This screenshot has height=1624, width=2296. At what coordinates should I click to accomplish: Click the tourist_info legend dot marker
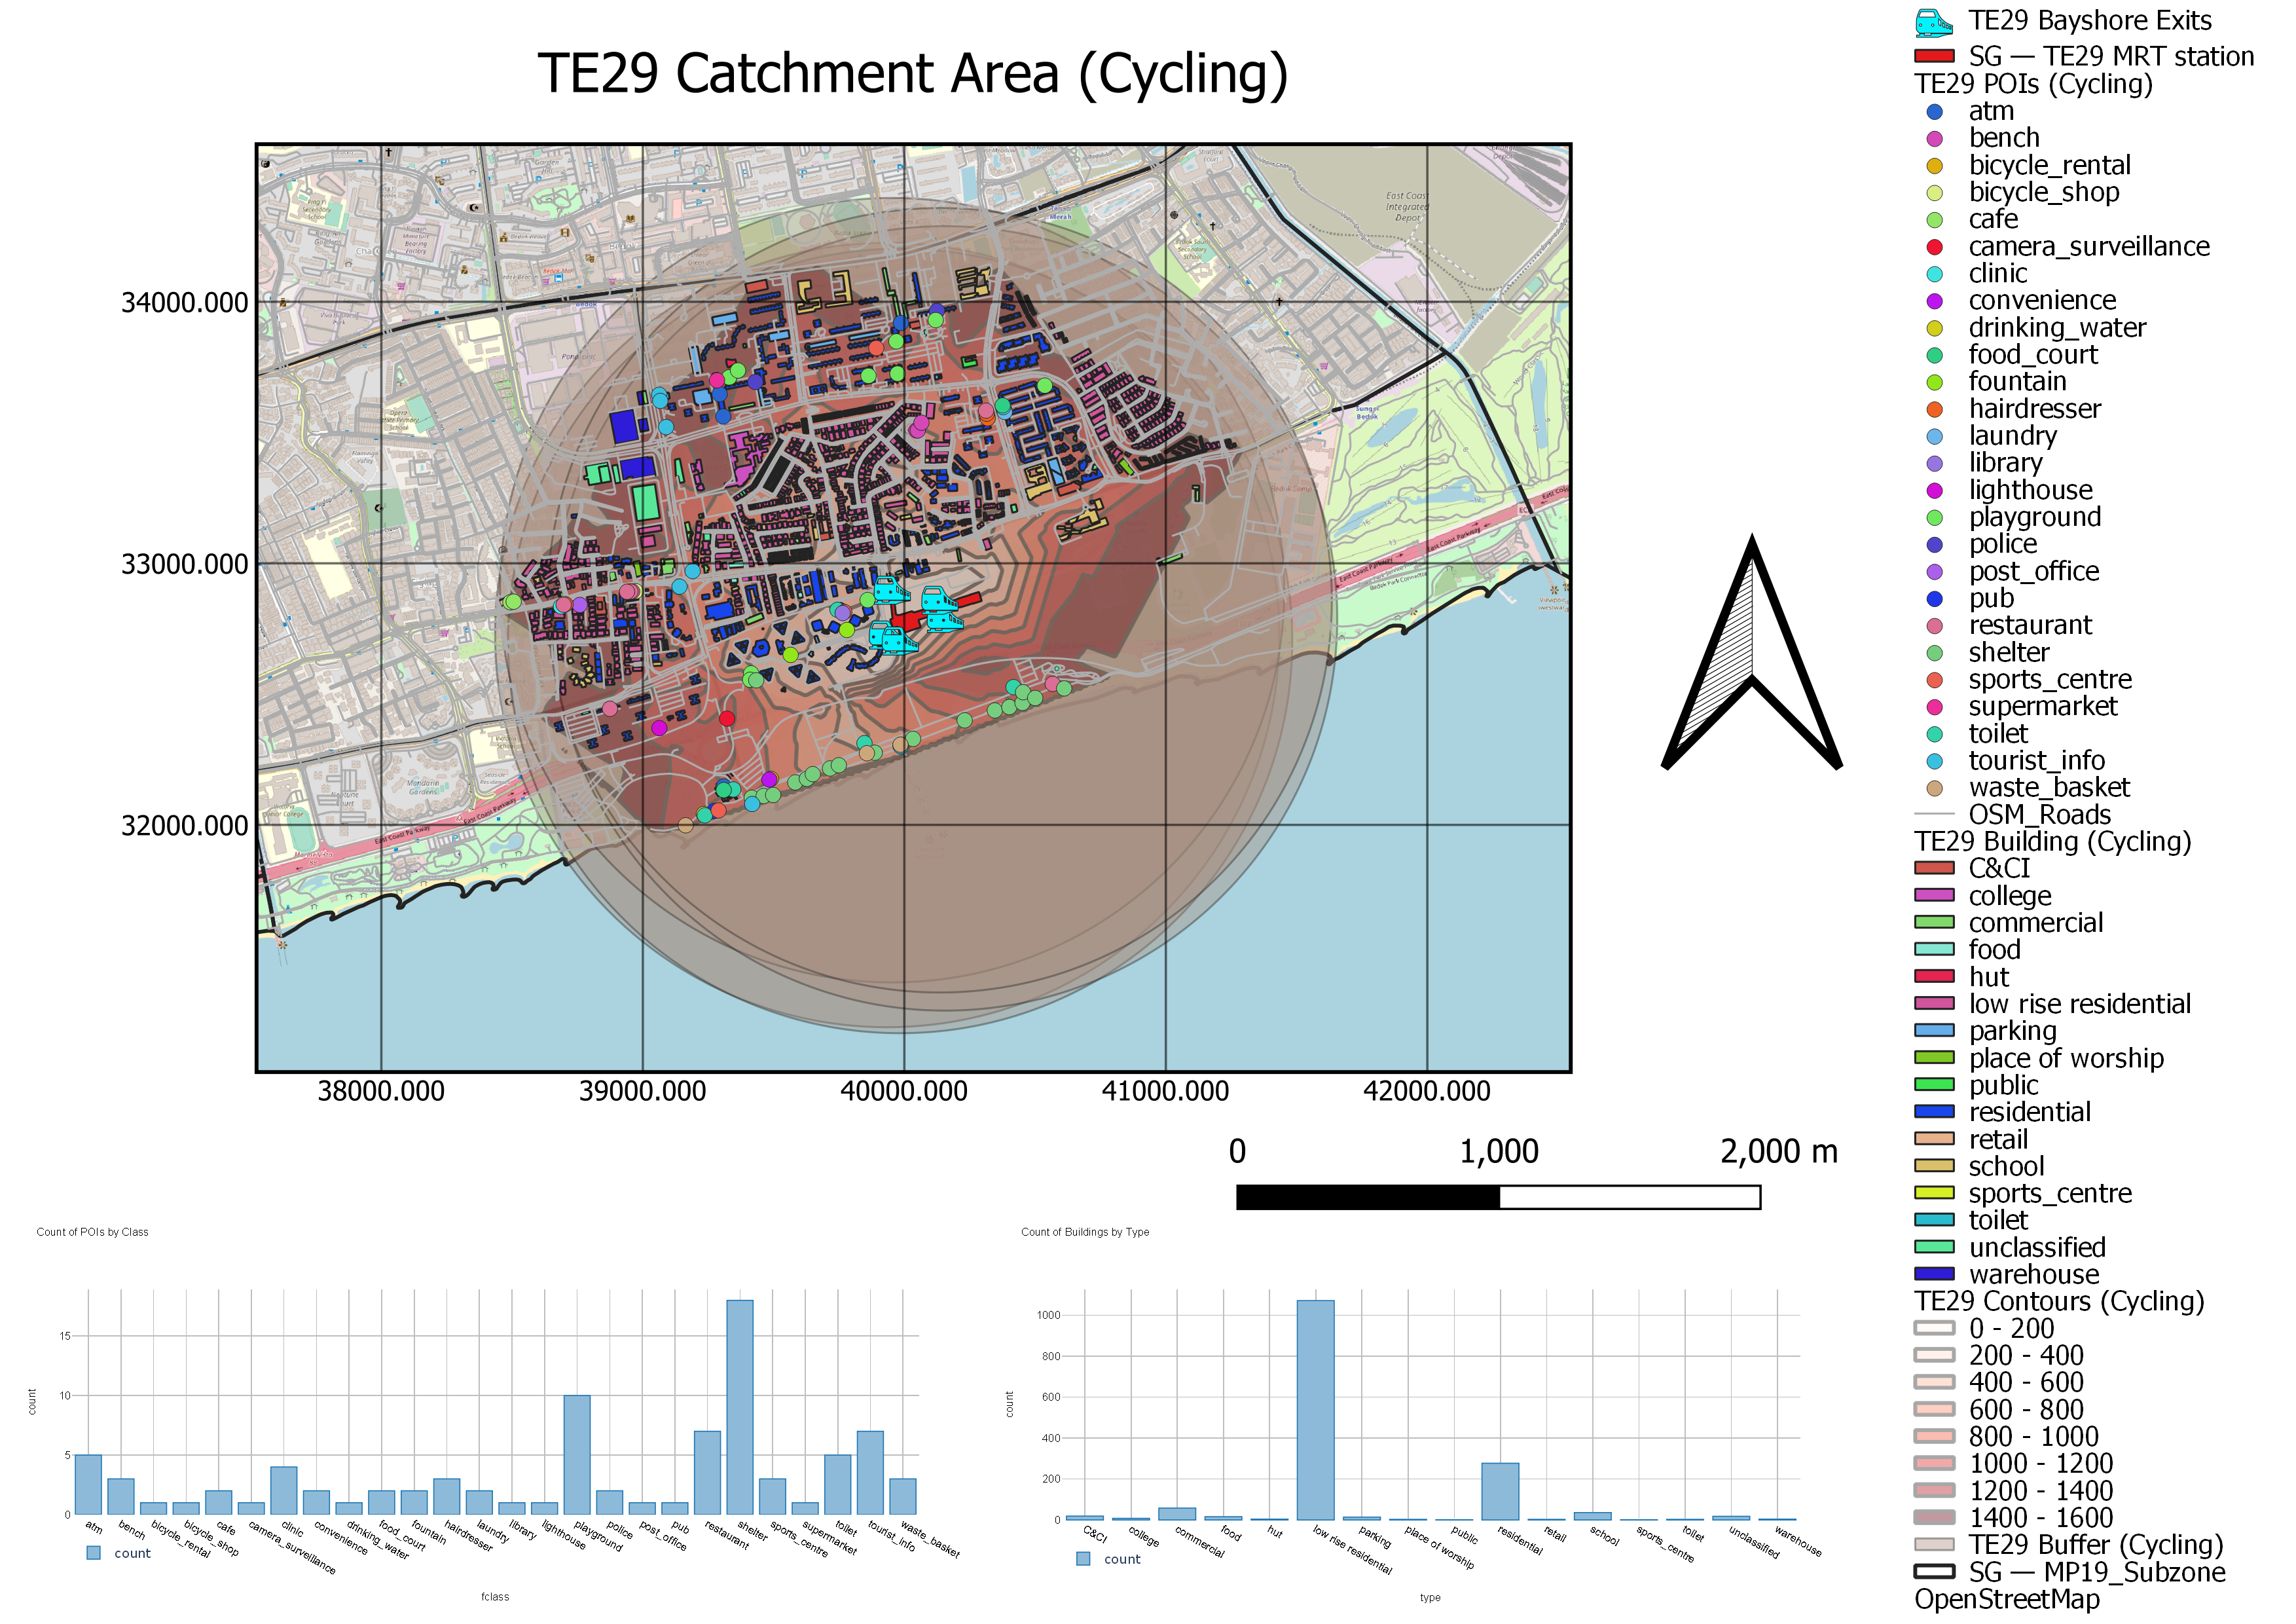(x=1934, y=761)
